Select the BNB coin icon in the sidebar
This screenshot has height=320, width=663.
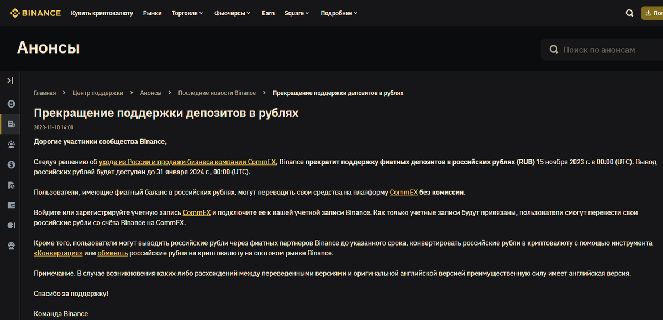[10, 104]
